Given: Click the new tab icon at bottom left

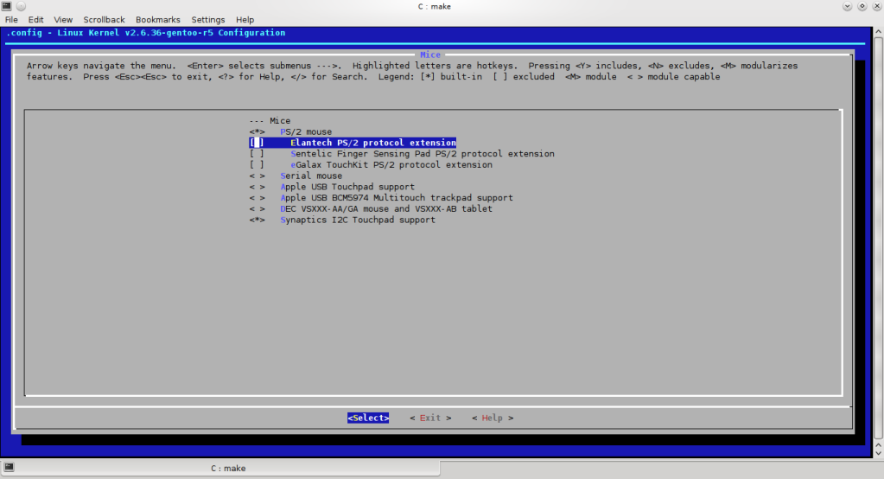Looking at the screenshot, I should 9,467.
